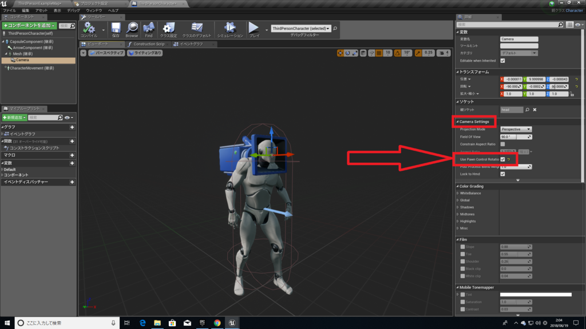Open the category dropdown in variable section
Screen dimensions: 586x329
[518, 53]
